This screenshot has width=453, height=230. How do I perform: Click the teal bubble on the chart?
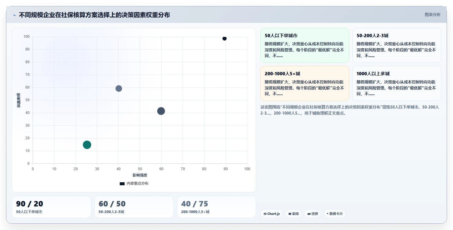pos(87,145)
